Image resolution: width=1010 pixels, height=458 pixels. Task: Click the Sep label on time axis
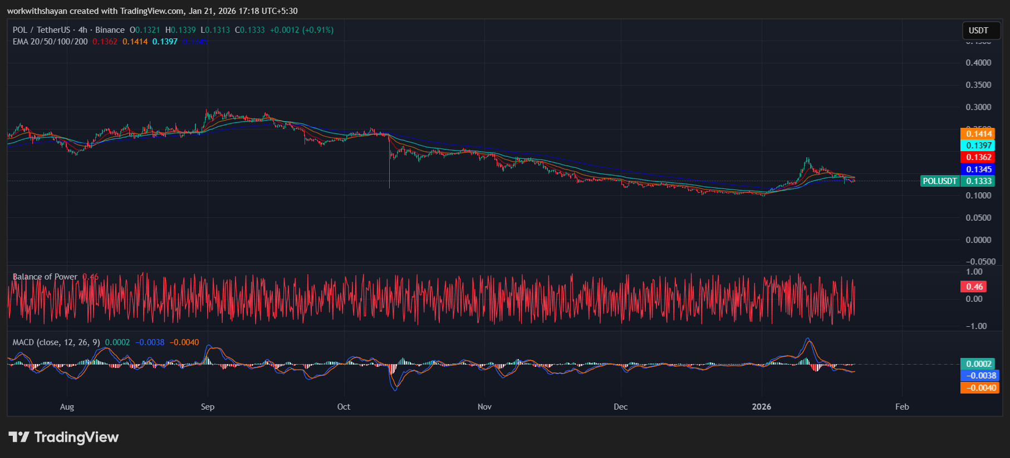[208, 407]
